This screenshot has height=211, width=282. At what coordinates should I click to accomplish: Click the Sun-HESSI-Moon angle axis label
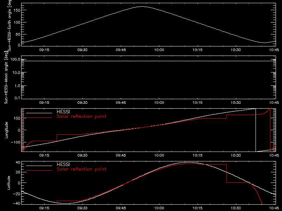[x=6, y=77]
